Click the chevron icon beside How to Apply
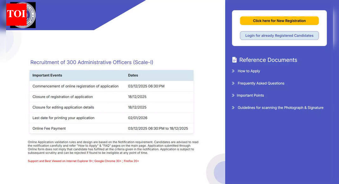 (x=233, y=71)
